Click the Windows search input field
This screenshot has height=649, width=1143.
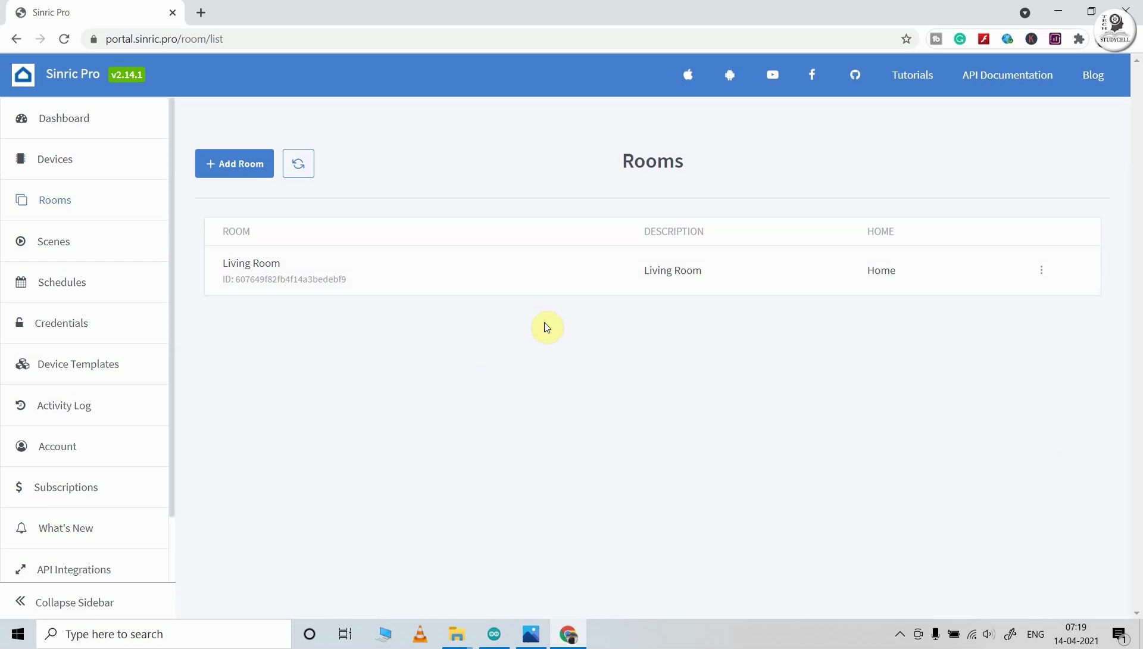pos(164,634)
